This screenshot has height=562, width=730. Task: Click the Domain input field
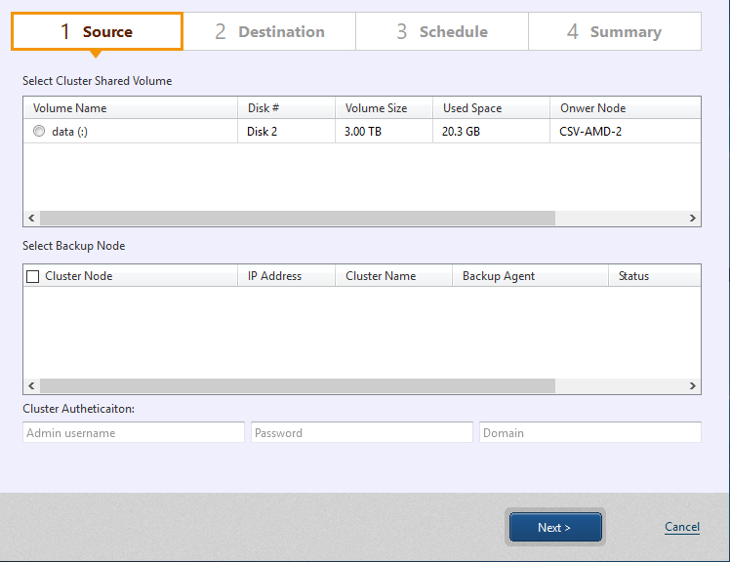589,432
